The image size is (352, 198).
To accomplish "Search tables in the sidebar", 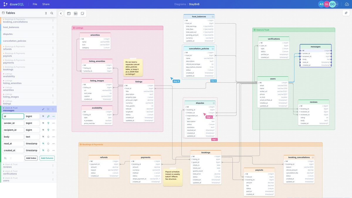I will 52,13.
